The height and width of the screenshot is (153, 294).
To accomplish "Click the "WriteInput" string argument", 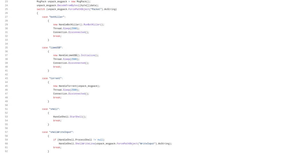I will (147, 144).
